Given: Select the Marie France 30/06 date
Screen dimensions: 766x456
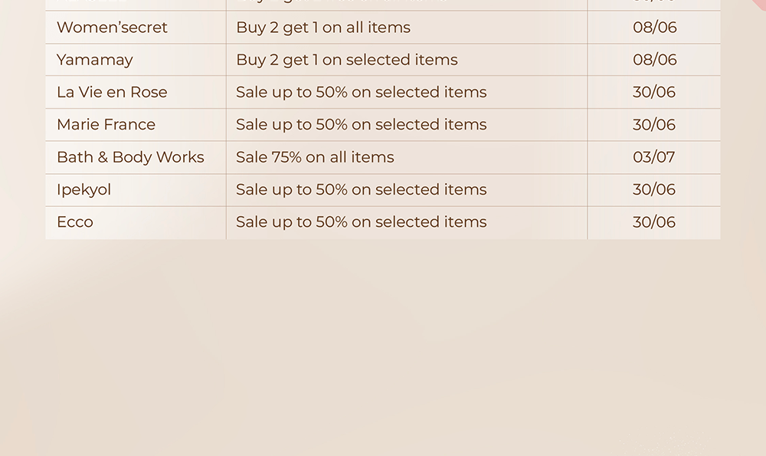Looking at the screenshot, I should click(x=653, y=125).
